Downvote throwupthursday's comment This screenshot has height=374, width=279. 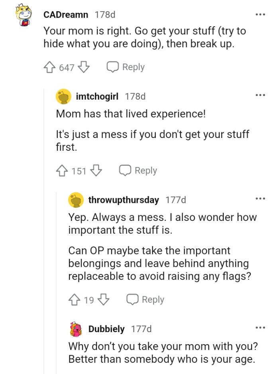coord(104,299)
